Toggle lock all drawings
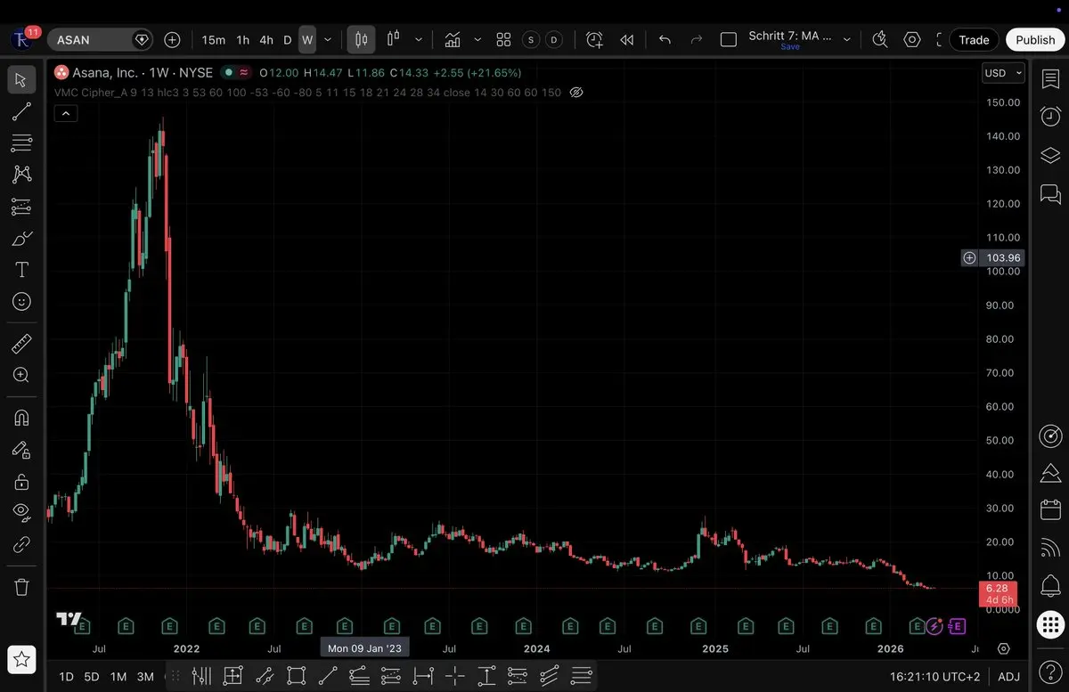This screenshot has height=692, width=1069. [x=21, y=482]
